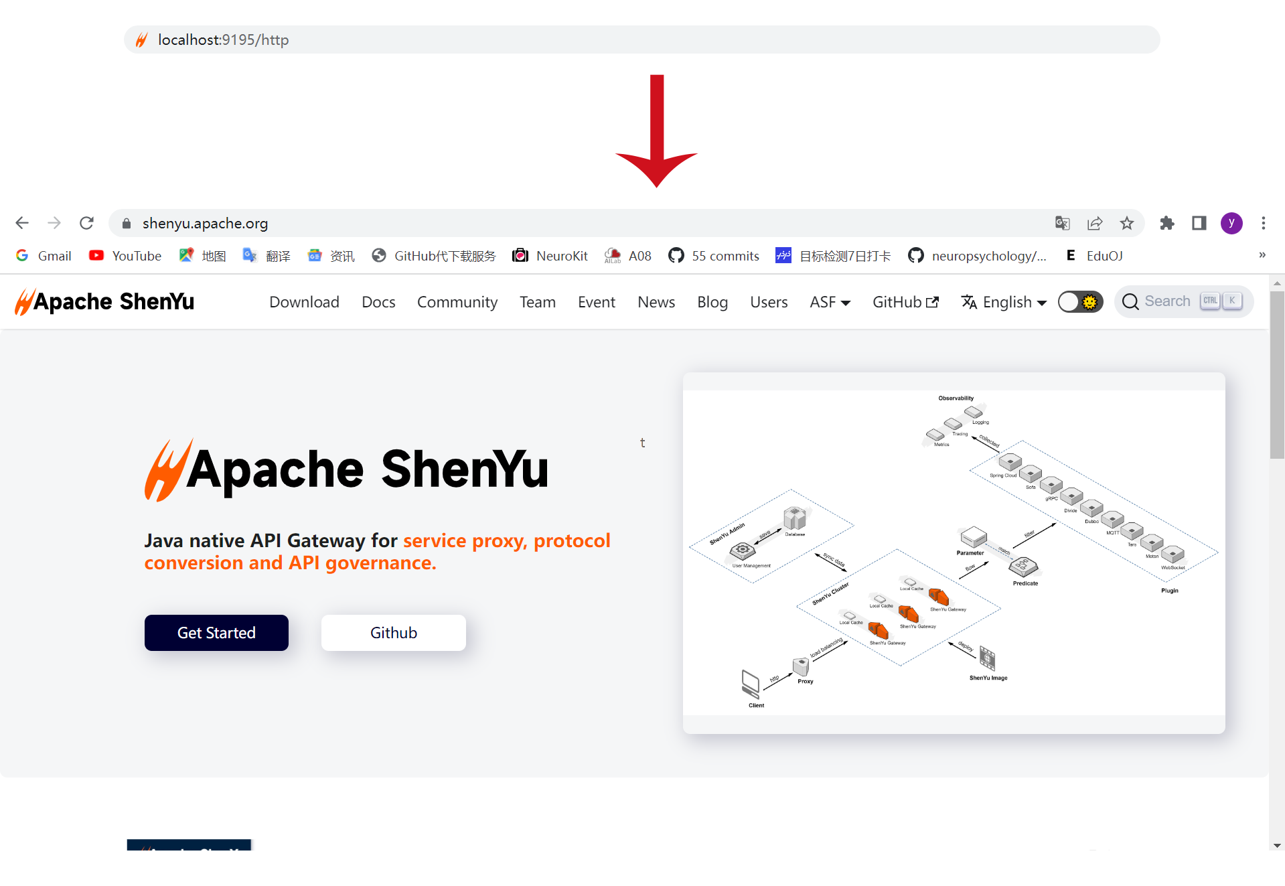Click the share page icon
The image size is (1285, 886).
pos(1095,223)
